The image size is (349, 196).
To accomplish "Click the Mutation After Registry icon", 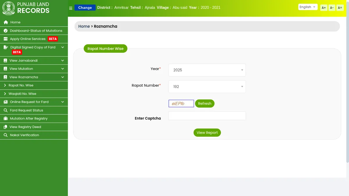I will tap(6, 119).
